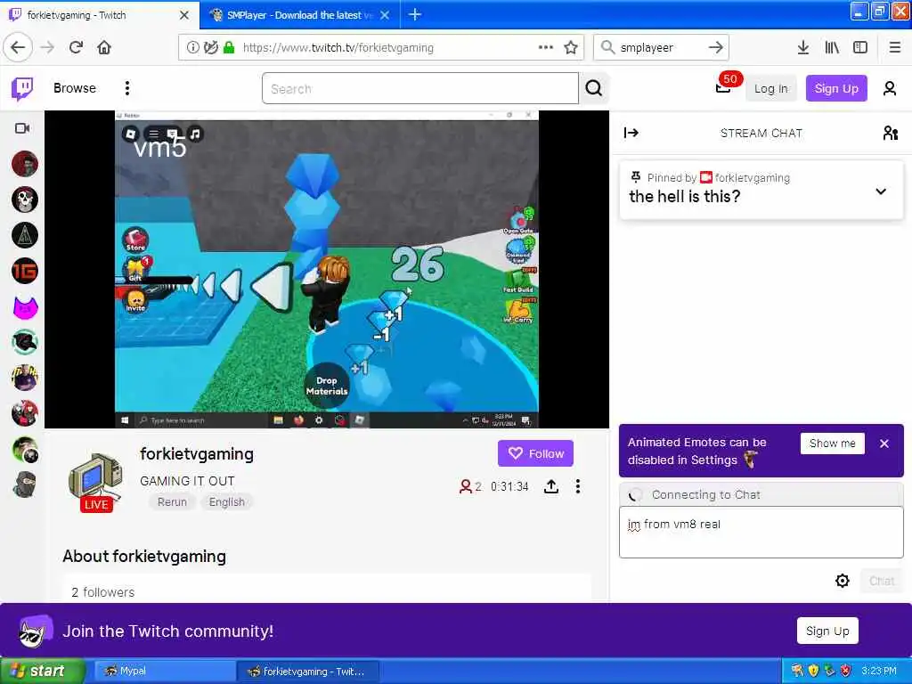This screenshot has height=684, width=912.
Task: Click the Log In button
Action: pyautogui.click(x=770, y=88)
